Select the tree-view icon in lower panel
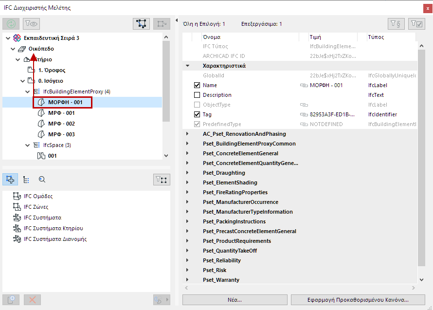The image size is (433, 310). [x=26, y=180]
